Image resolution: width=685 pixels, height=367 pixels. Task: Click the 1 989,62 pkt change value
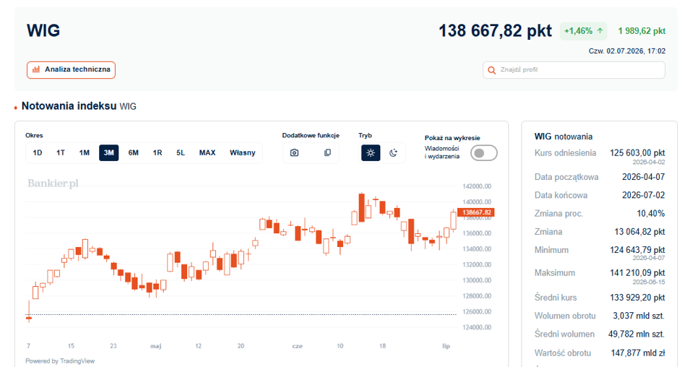[642, 31]
